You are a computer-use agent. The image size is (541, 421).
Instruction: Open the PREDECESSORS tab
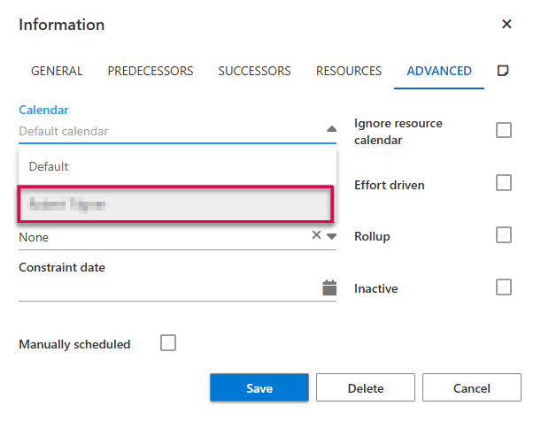coord(151,71)
